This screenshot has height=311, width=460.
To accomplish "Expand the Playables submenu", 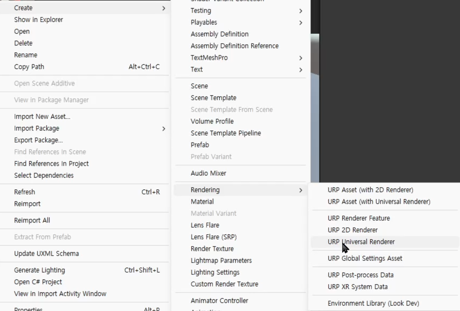I will [240, 22].
